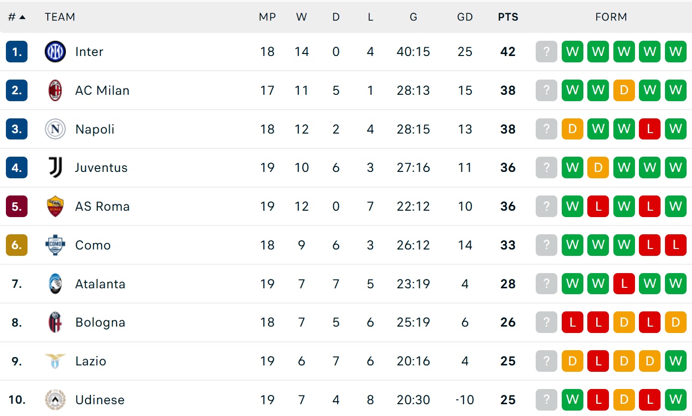
Task: Sort table by rank # column arrow
Action: coord(22,17)
